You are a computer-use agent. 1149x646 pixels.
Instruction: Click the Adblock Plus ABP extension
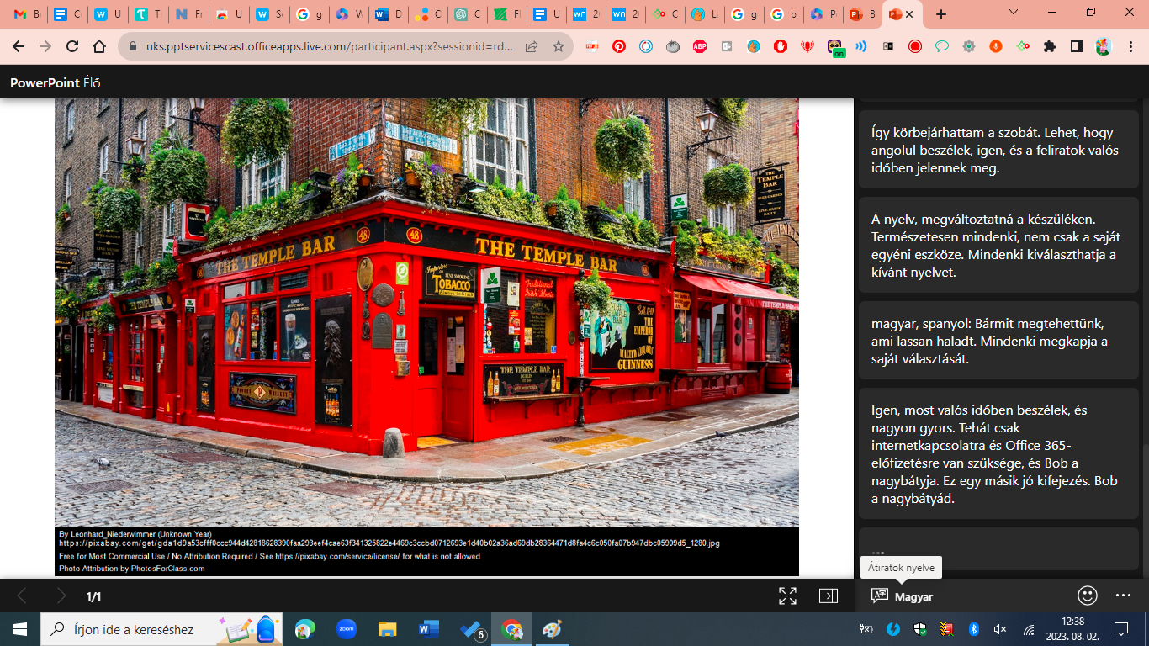(x=700, y=47)
